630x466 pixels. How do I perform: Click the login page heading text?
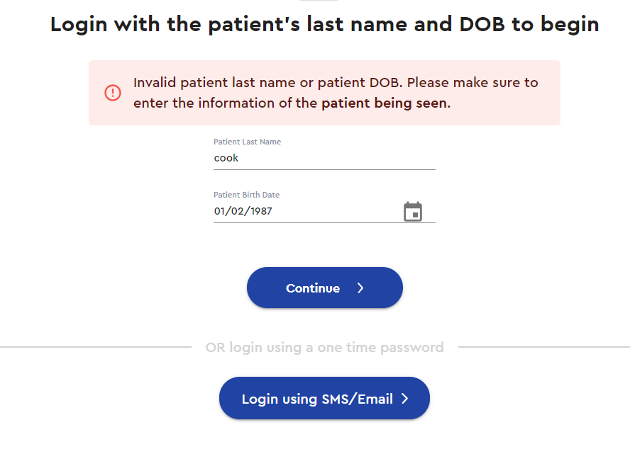(x=325, y=24)
